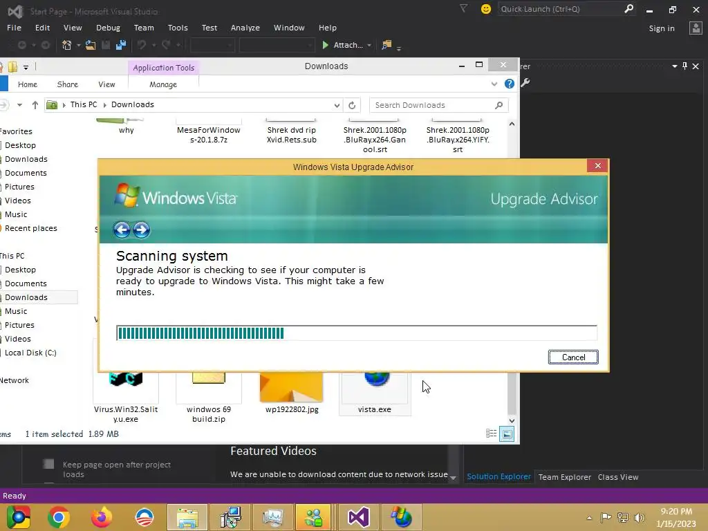This screenshot has height=531, width=708.
Task: Pin the Solution Explorer panel with the pushpin icon
Action: [x=685, y=66]
